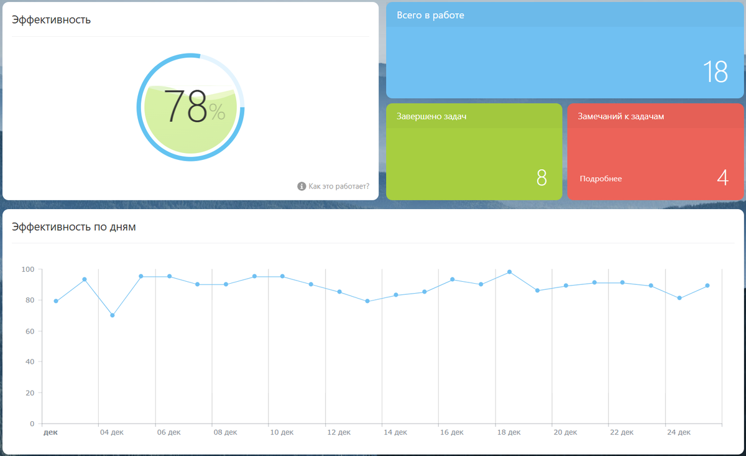Click the 78% efficiency gauge
The image size is (746, 456).
pos(190,107)
